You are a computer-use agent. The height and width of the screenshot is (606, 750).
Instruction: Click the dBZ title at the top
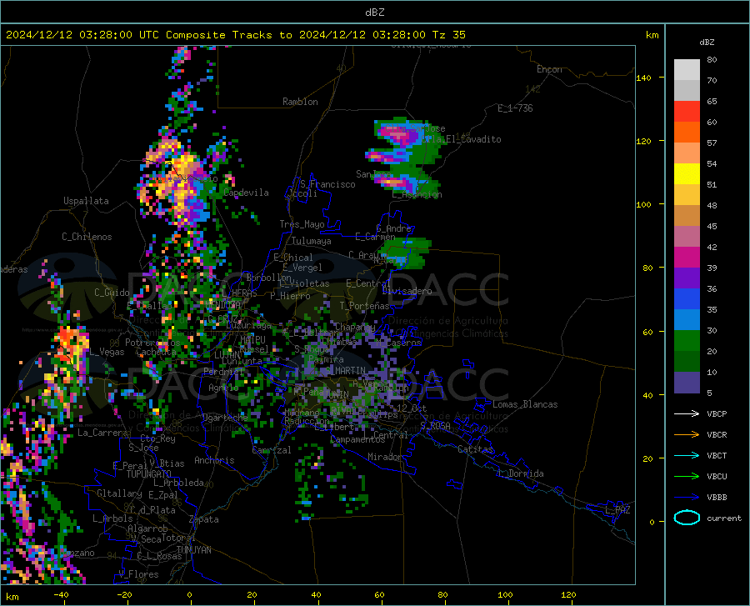tap(374, 13)
